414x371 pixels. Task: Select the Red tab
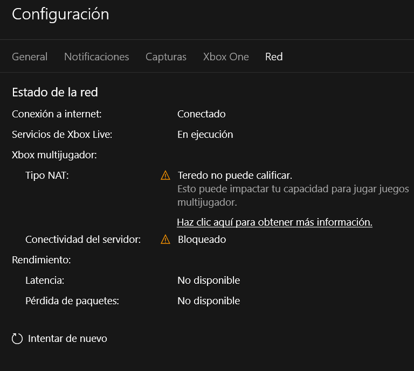(x=274, y=57)
